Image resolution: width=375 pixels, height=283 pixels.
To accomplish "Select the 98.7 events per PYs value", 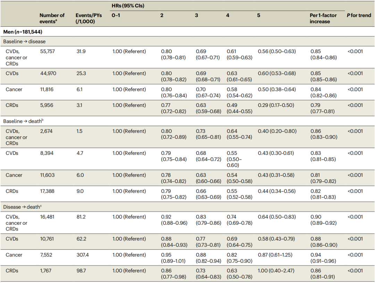I will pos(81,270).
